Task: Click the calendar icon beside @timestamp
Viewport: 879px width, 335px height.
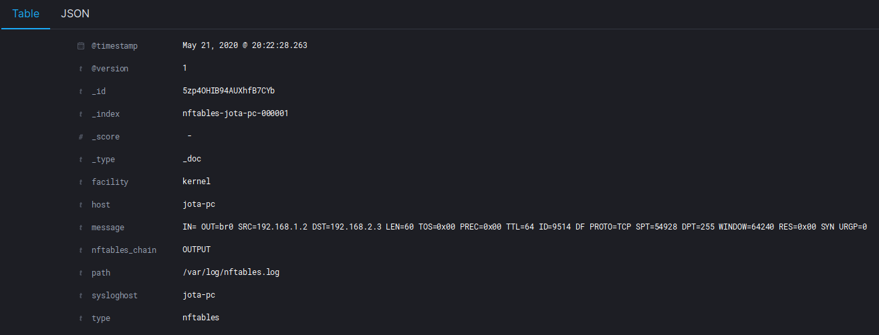Action: coord(81,46)
